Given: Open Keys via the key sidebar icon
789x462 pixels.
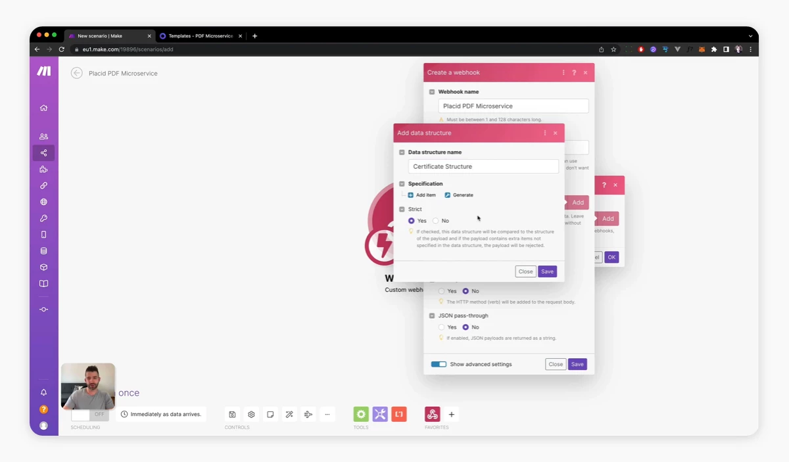Looking at the screenshot, I should [43, 218].
